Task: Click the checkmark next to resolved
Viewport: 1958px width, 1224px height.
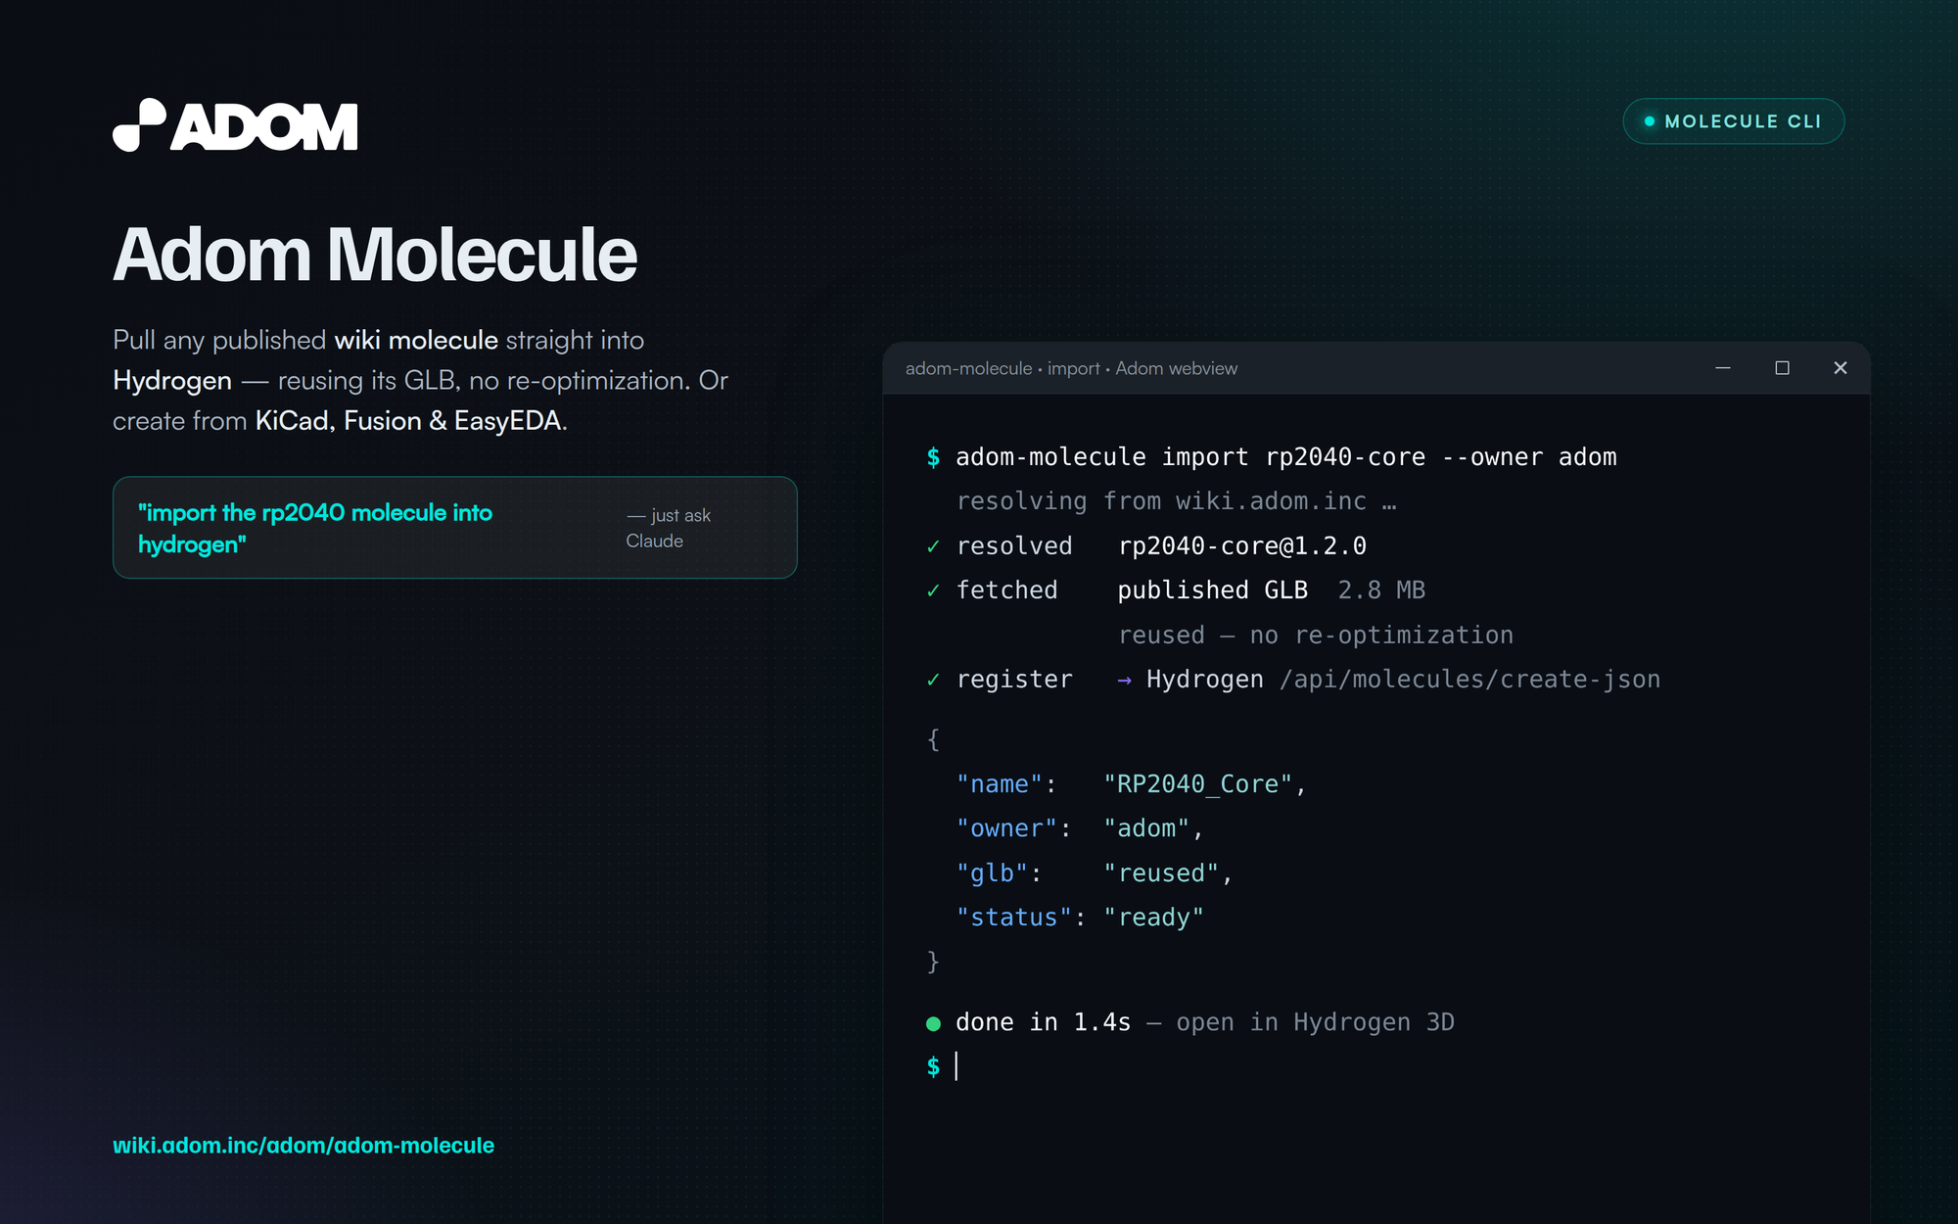Action: (933, 546)
